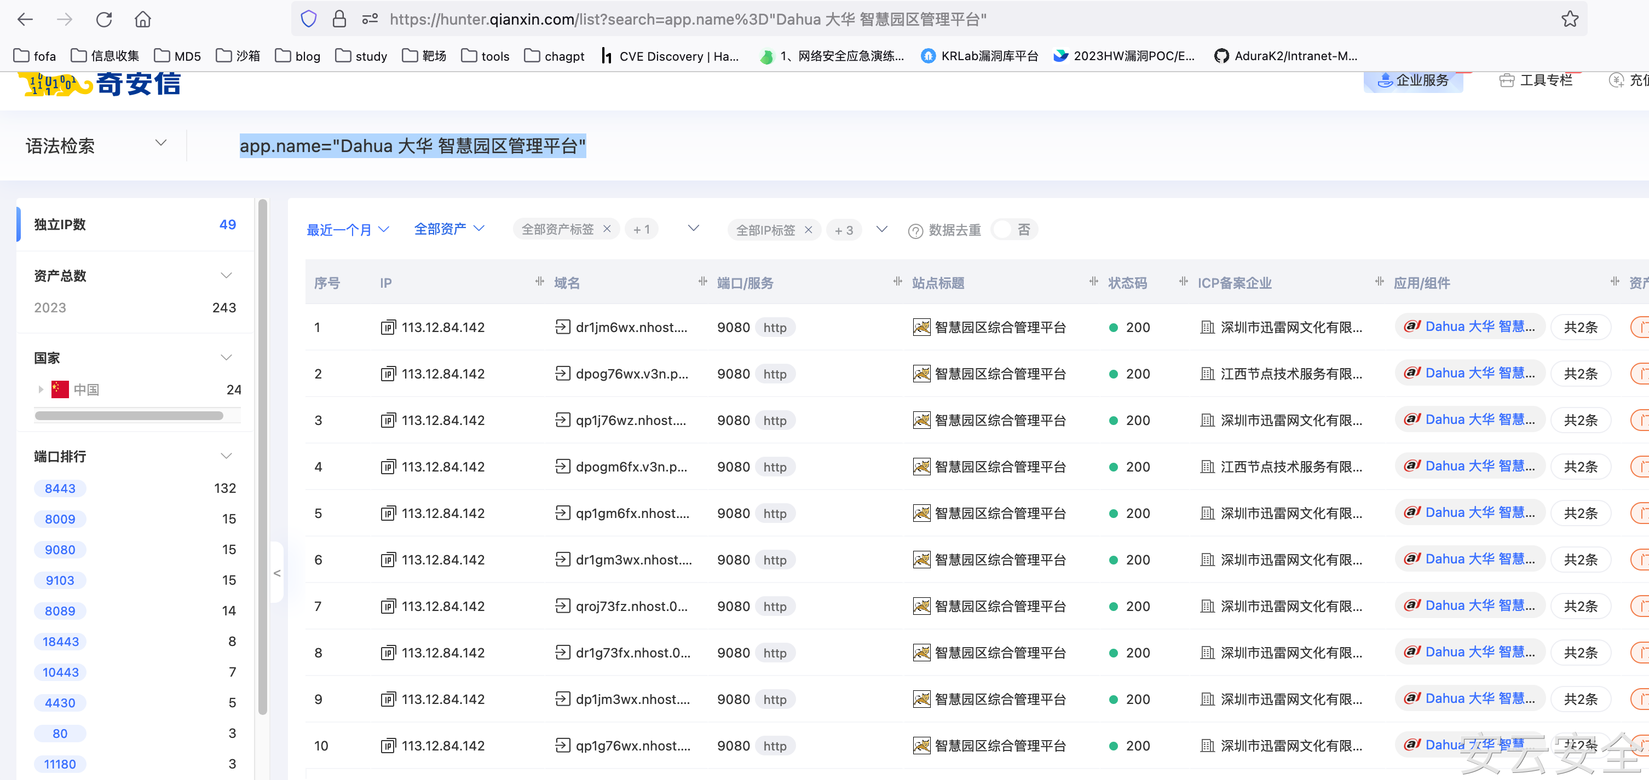Open the 信息收集 bookmarks folder
The height and width of the screenshot is (780, 1649).
pos(105,56)
